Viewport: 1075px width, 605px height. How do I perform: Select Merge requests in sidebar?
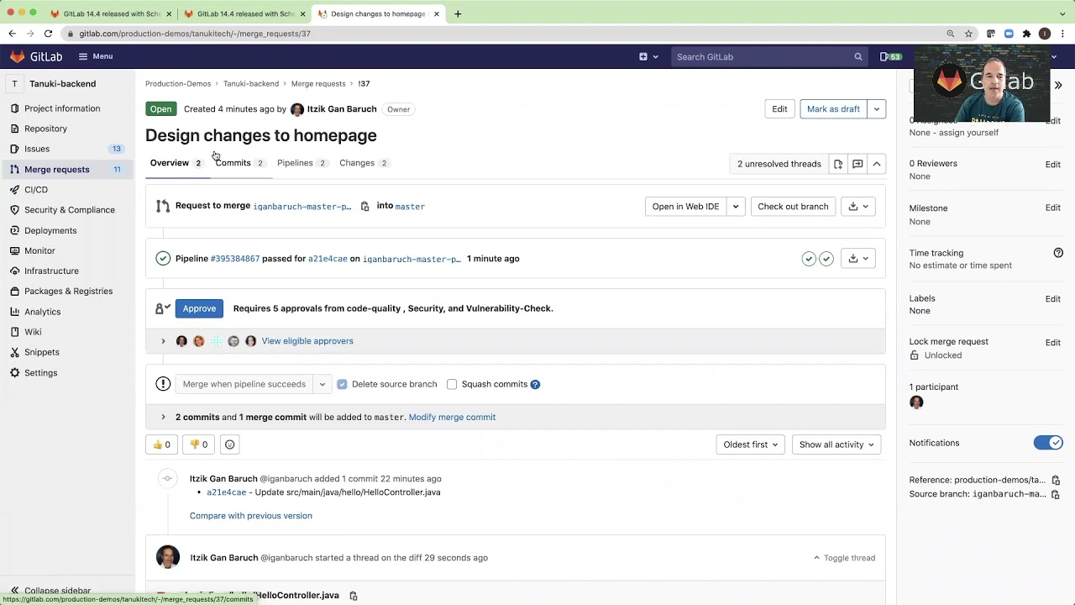tap(67, 170)
